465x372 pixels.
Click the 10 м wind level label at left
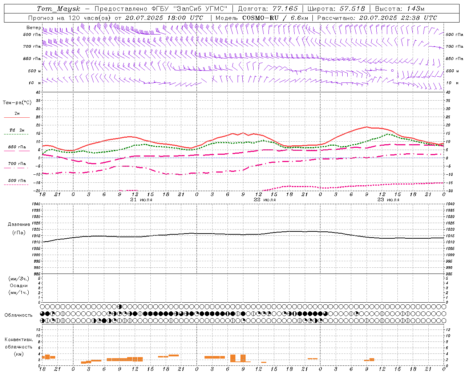point(35,83)
